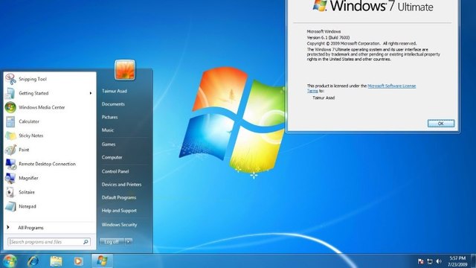This screenshot has height=268, width=476.
Task: Click the Show desktop strip at taskbar end
Action: click(473, 261)
